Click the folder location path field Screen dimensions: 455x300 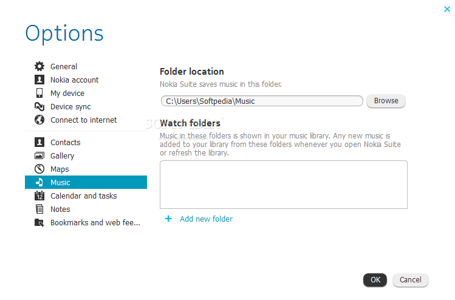(x=262, y=101)
